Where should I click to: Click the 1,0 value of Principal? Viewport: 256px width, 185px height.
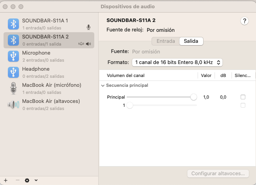tap(206, 97)
